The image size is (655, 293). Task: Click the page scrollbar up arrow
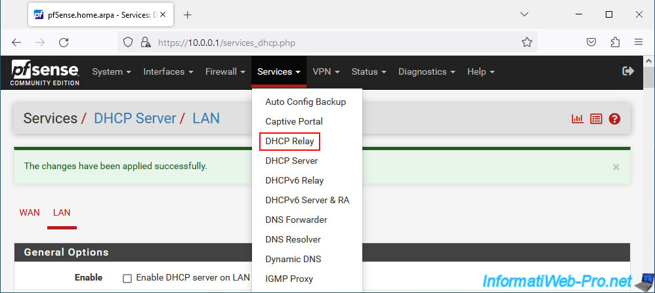(648, 61)
